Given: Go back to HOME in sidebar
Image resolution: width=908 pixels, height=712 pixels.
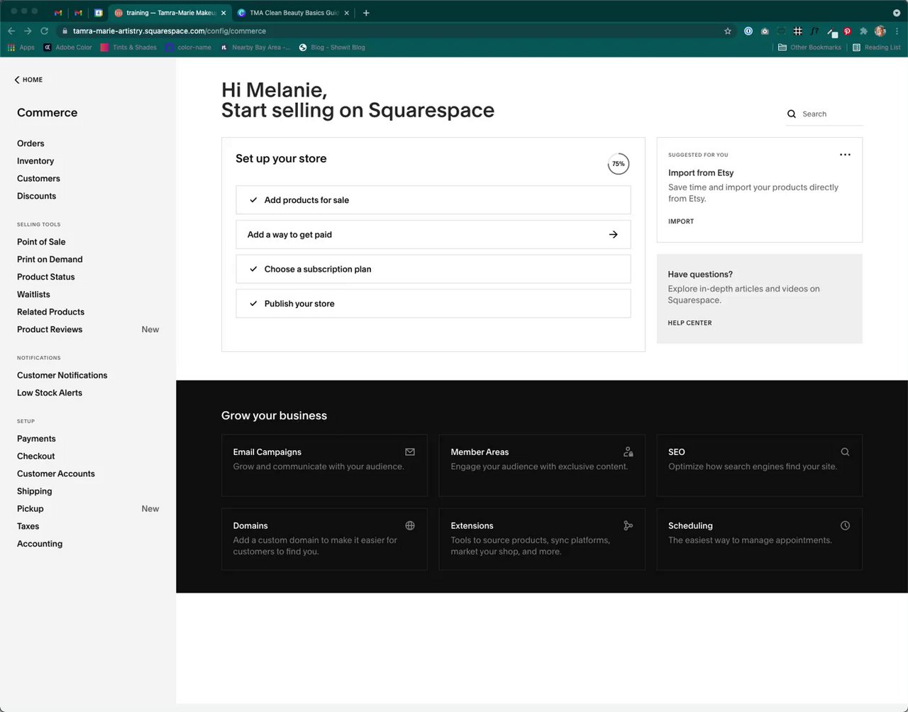Looking at the screenshot, I should coord(28,80).
